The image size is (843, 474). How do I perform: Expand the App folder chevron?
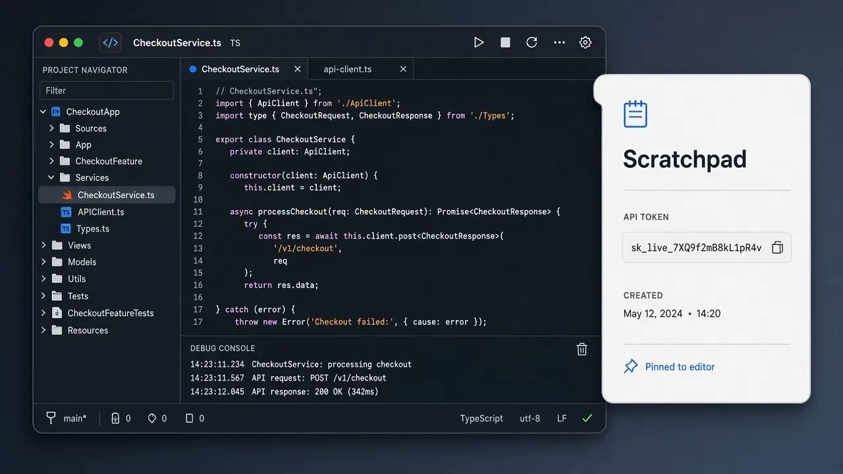tap(52, 145)
